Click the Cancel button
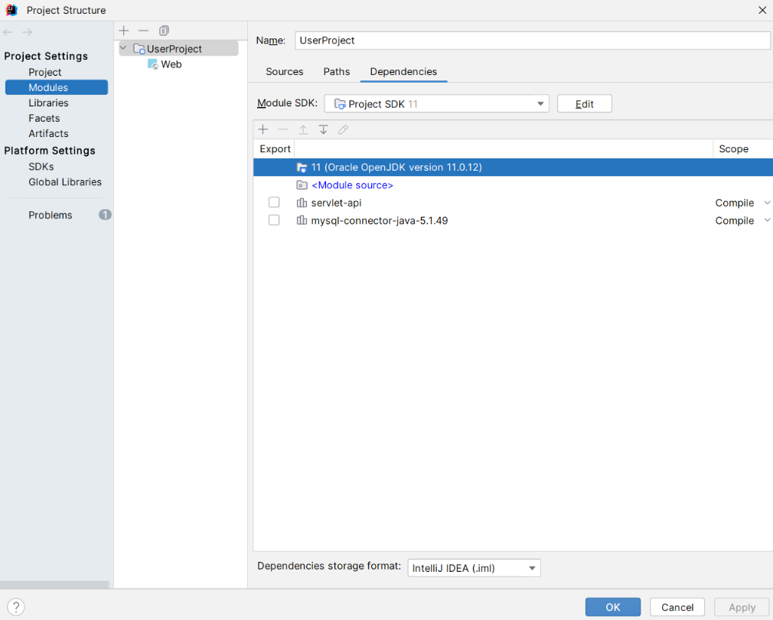Screen dimensions: 773x620 677,607
